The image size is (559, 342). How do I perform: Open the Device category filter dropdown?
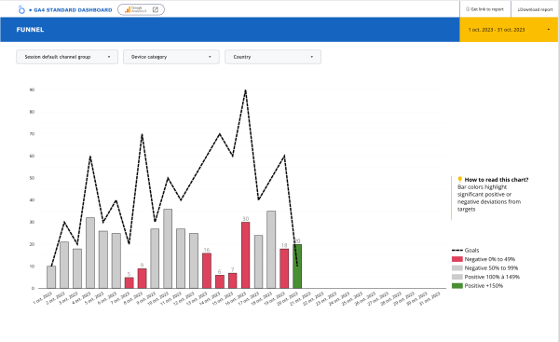coord(171,57)
